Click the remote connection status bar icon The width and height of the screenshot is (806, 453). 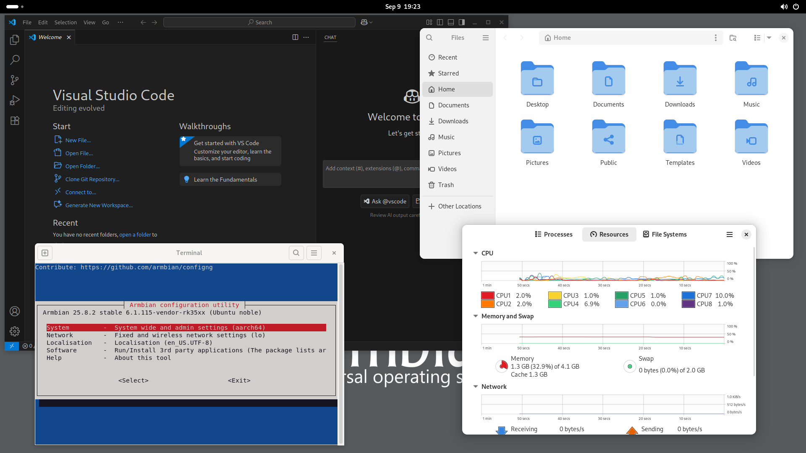click(12, 346)
